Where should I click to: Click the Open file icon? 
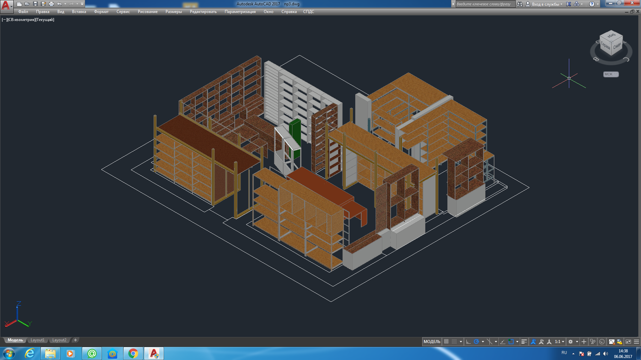(27, 4)
